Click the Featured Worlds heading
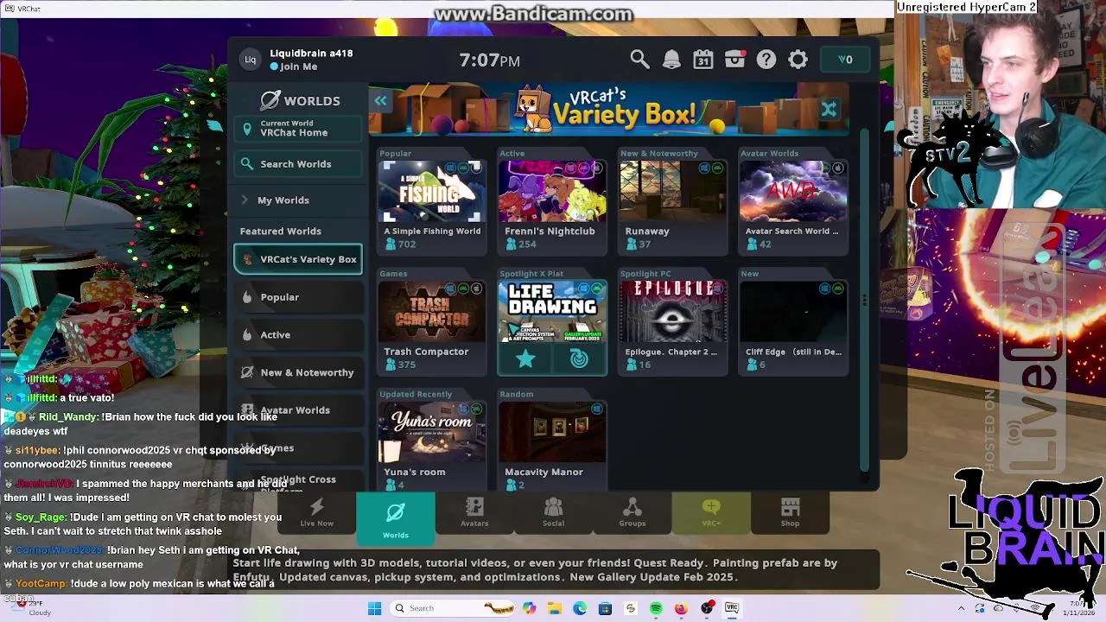This screenshot has height=622, width=1106. coord(280,232)
